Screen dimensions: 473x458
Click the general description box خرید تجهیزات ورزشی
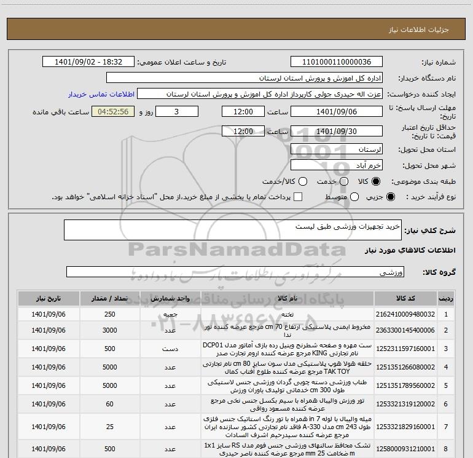(233, 230)
